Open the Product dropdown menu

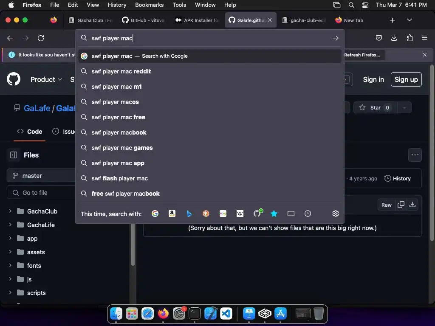[46, 79]
